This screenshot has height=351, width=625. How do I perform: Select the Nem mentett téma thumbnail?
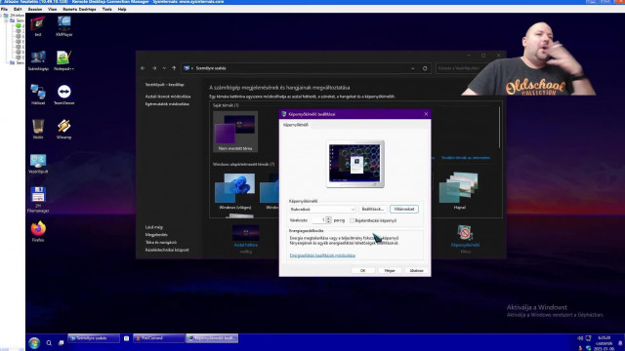click(235, 132)
